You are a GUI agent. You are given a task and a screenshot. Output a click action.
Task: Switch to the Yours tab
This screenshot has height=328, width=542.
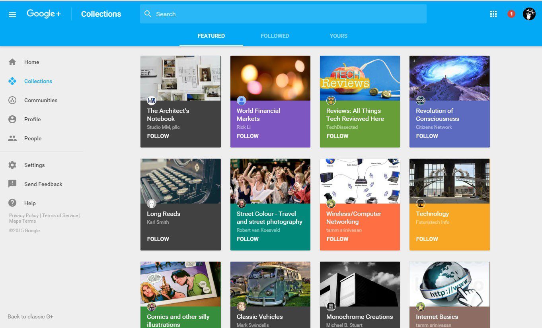point(338,36)
